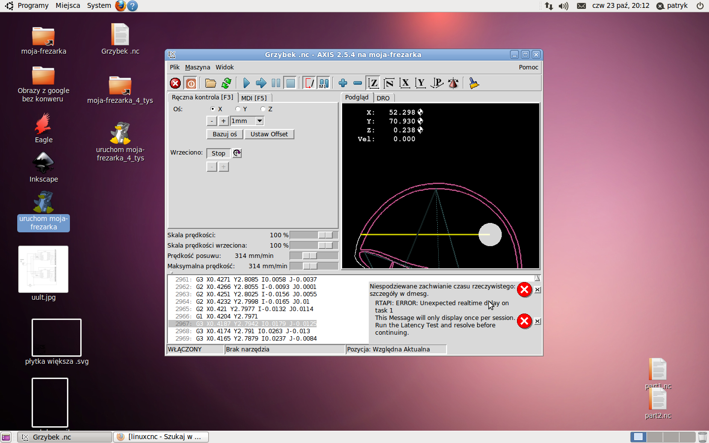Start spindle clockwise with rotation icon
The height and width of the screenshot is (443, 709).
237,153
